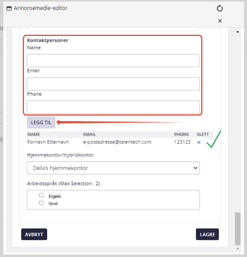Enable the Norsk checkbox
The height and width of the screenshot is (257, 247).
pyautogui.click(x=41, y=203)
